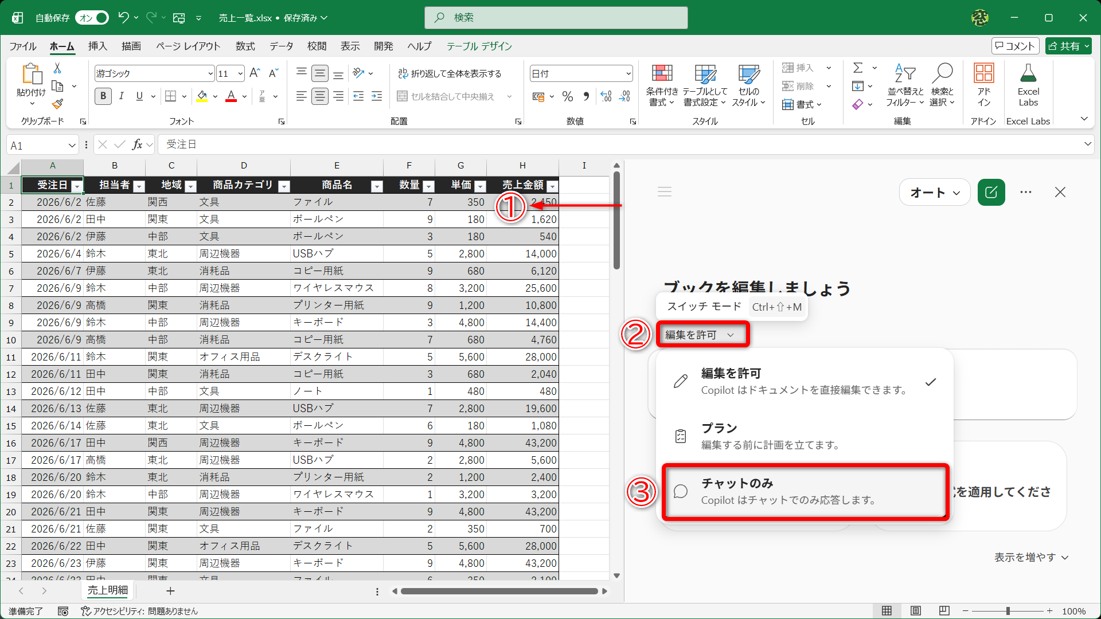Click the Format Painter brush icon
Viewport: 1101px width, 619px height.
pos(57,104)
